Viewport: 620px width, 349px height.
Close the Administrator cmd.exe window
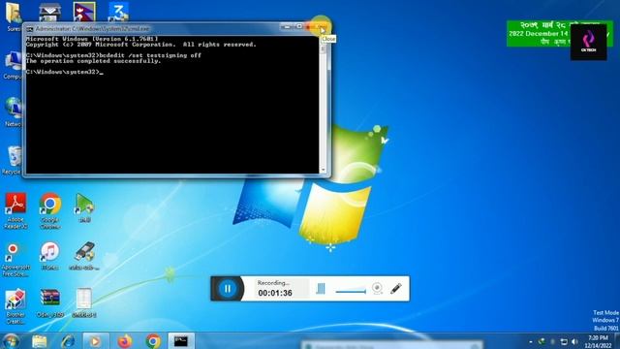coord(318,27)
